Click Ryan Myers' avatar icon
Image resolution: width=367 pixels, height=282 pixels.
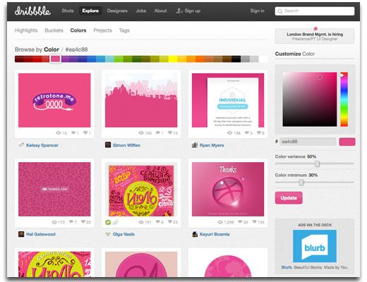(195, 145)
